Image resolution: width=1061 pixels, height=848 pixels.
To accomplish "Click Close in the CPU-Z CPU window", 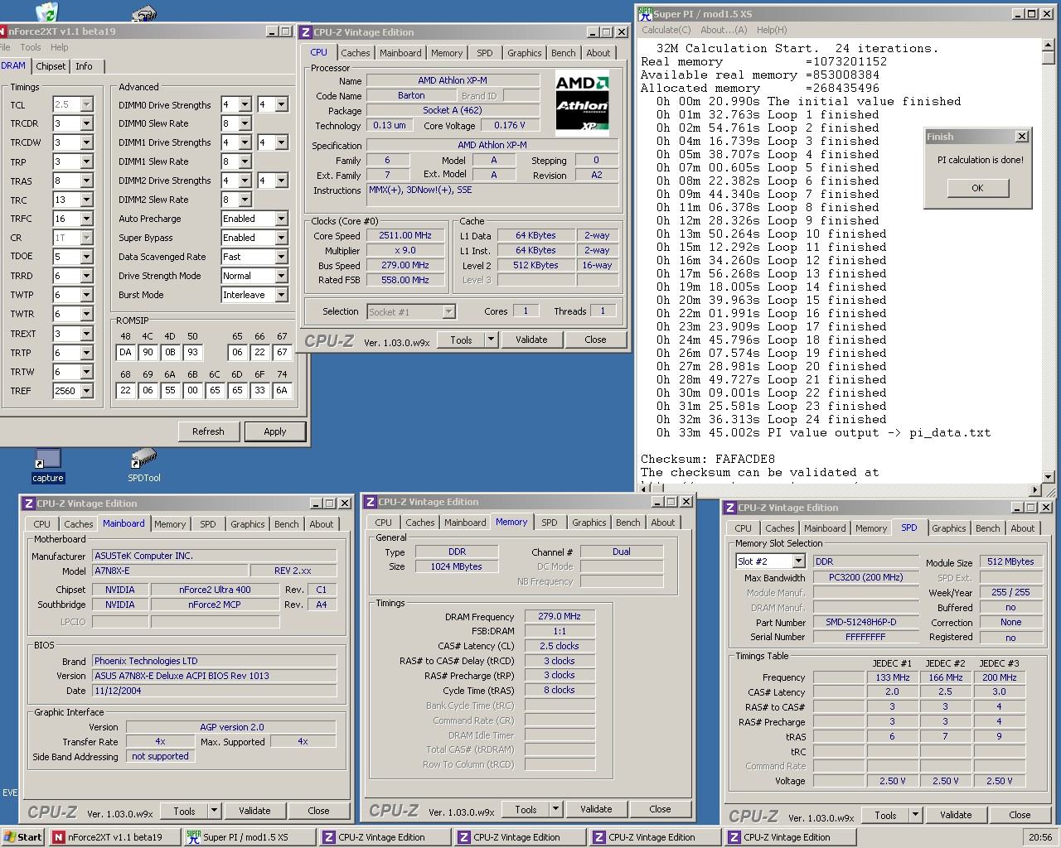I will point(595,340).
